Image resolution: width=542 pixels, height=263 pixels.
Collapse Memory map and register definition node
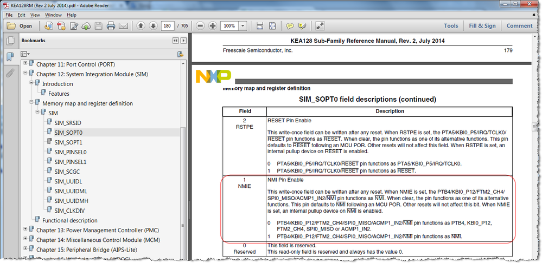point(31,102)
